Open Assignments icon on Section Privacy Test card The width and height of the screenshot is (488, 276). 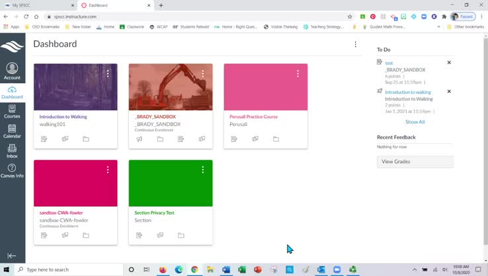point(139,235)
